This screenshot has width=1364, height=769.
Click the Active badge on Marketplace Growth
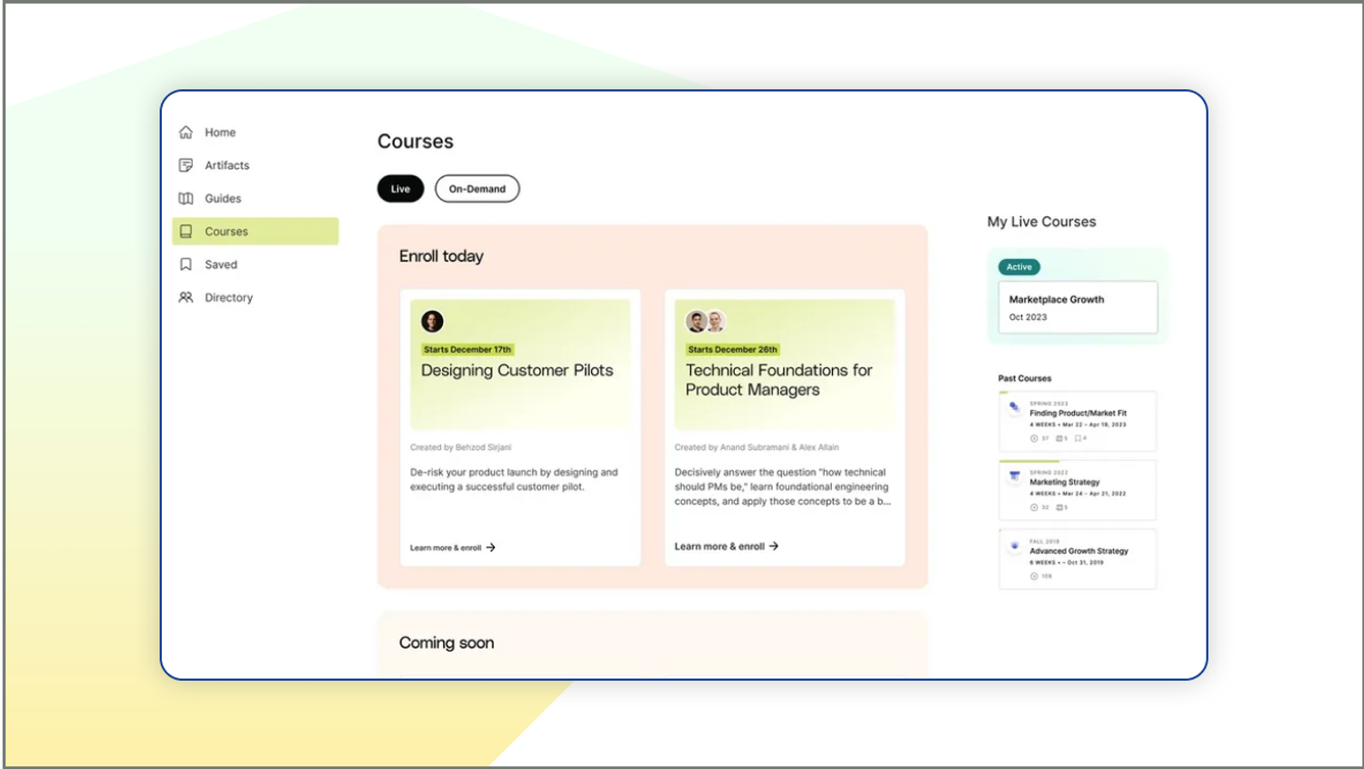[1018, 266]
